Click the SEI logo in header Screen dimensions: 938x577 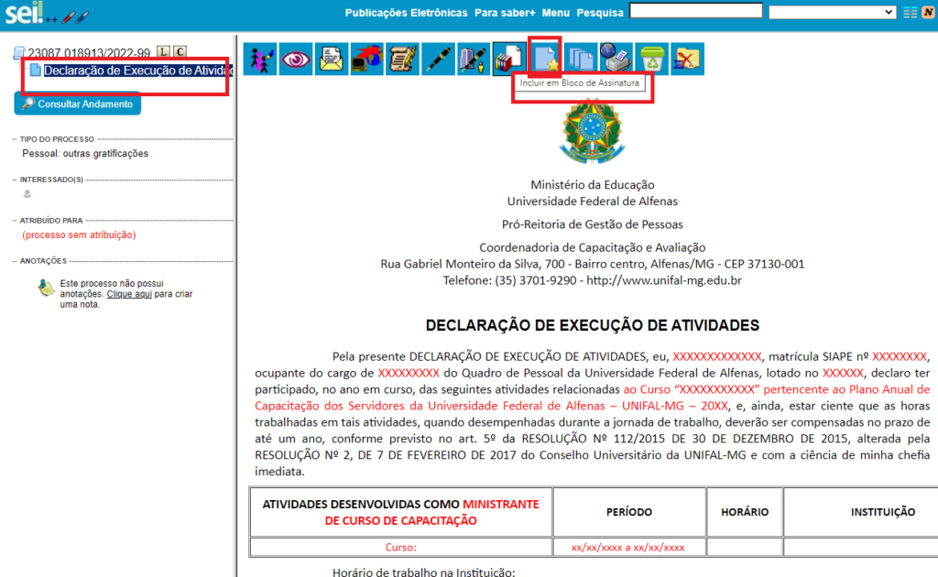click(x=24, y=13)
